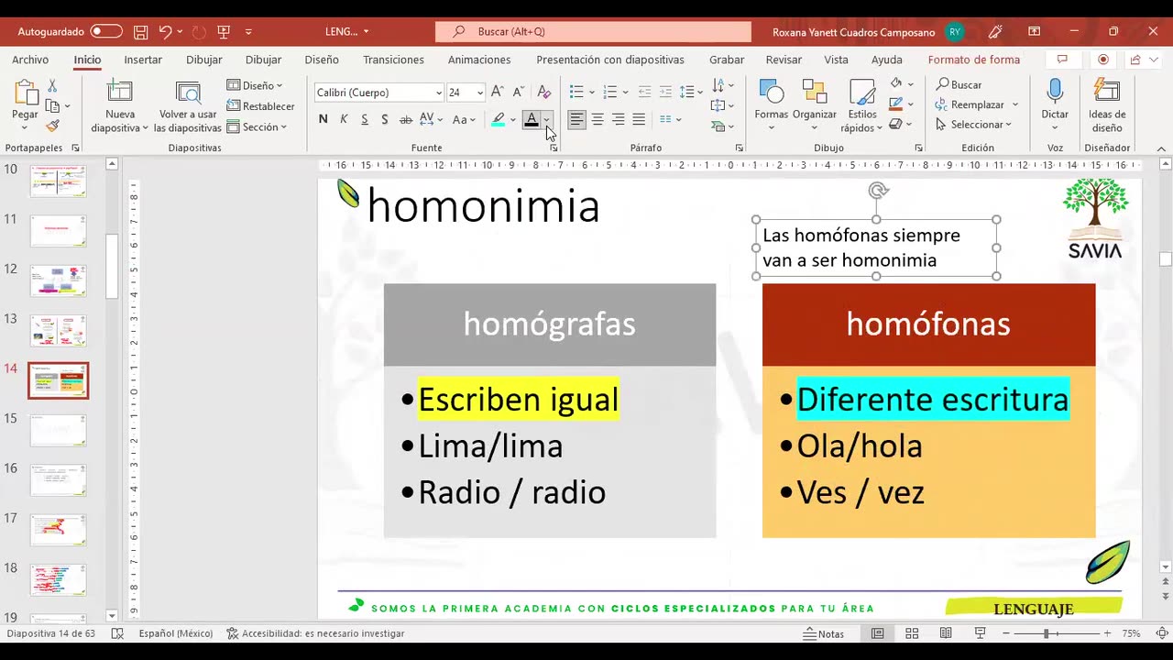1173x660 pixels.
Task: Toggle the Notas pane
Action: coord(824,633)
